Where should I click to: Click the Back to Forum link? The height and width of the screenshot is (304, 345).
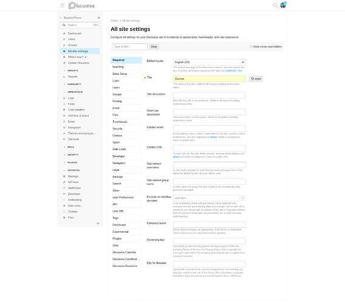click(x=72, y=18)
